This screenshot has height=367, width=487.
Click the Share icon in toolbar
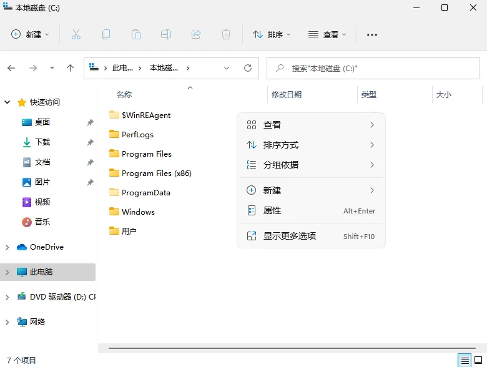click(196, 34)
